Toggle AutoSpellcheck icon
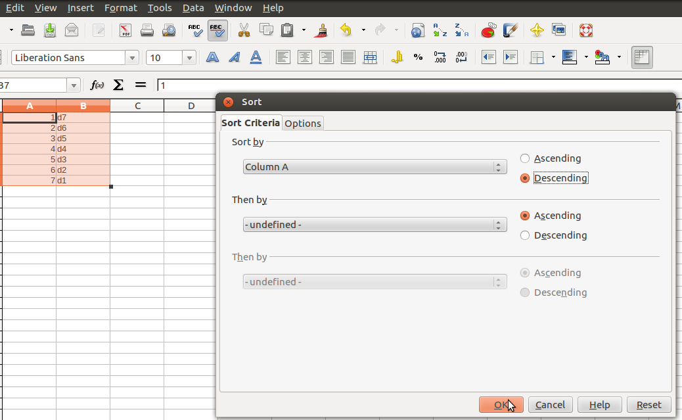682x420 pixels. click(217, 30)
